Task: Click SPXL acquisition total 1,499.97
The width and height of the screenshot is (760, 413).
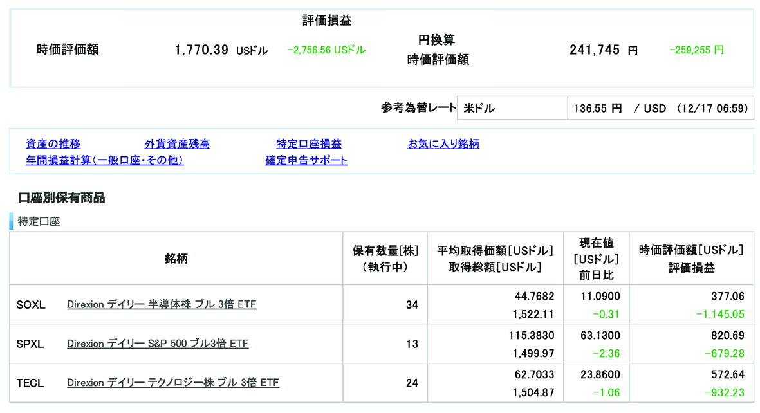Action: (533, 354)
